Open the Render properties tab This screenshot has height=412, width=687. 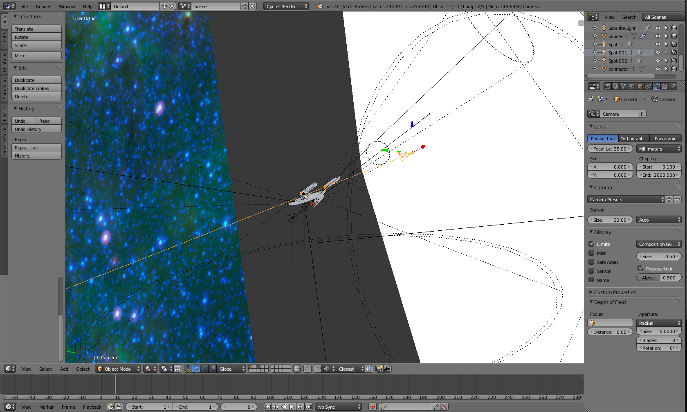tap(608, 86)
